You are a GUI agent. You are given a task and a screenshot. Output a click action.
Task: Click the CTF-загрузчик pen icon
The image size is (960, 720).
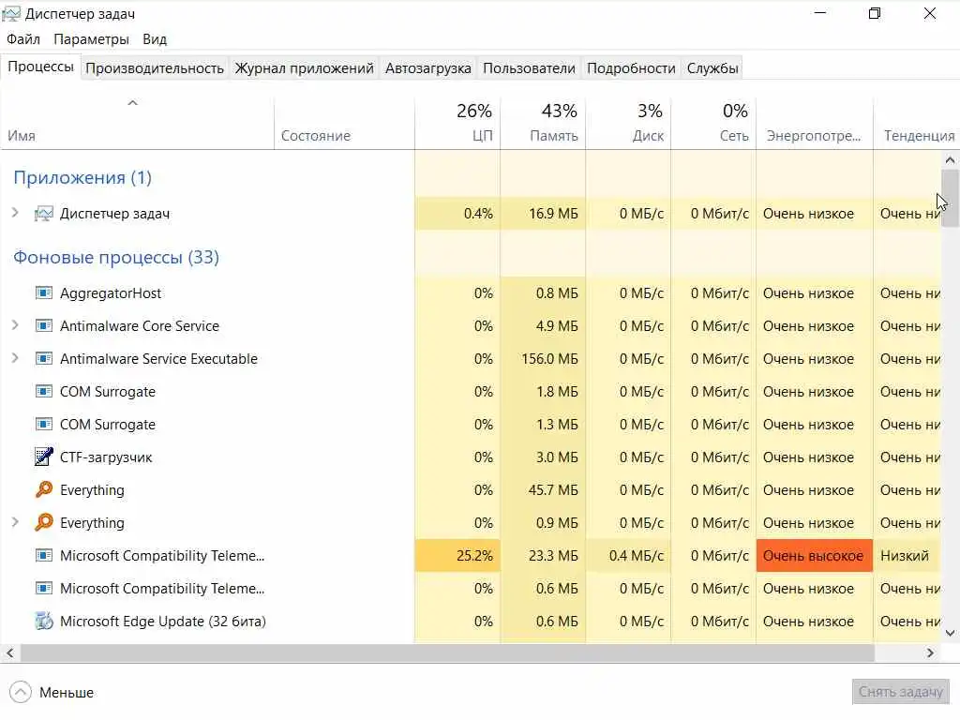pos(43,457)
